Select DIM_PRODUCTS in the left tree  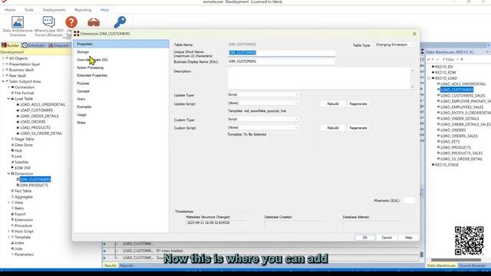34,186
